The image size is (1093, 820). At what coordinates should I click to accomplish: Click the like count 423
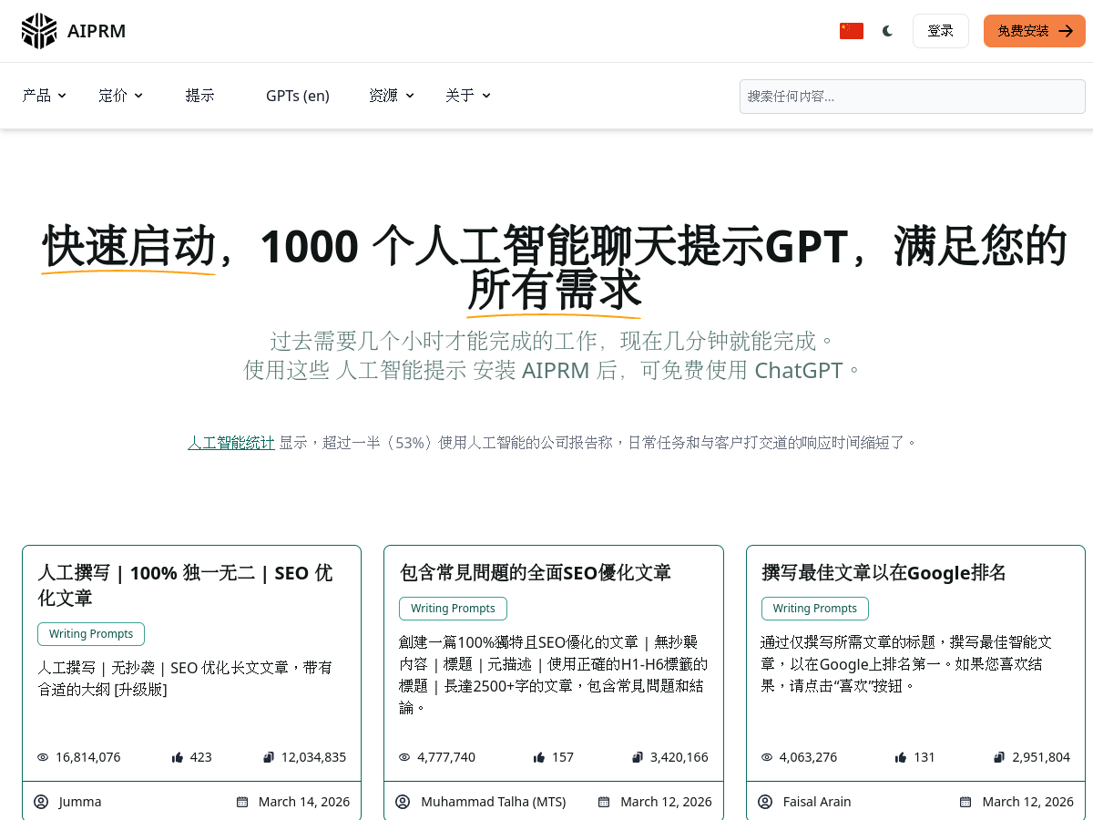coord(201,757)
